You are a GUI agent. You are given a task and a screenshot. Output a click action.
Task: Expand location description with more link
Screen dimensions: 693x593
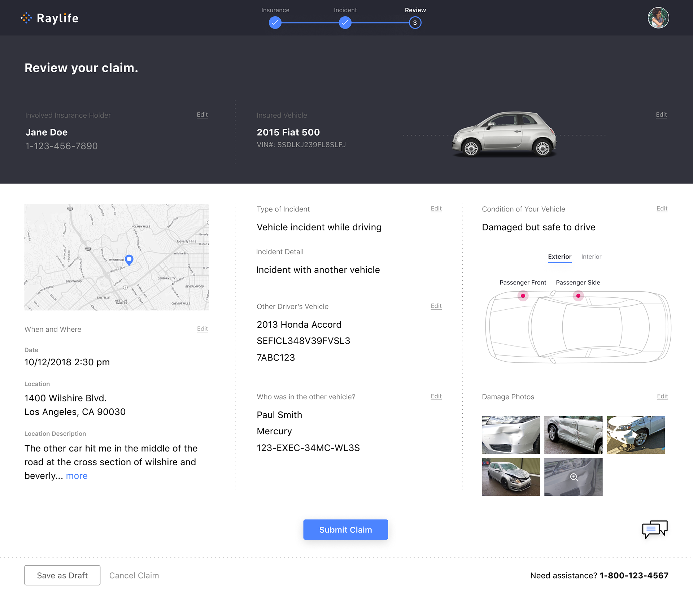pyautogui.click(x=77, y=476)
